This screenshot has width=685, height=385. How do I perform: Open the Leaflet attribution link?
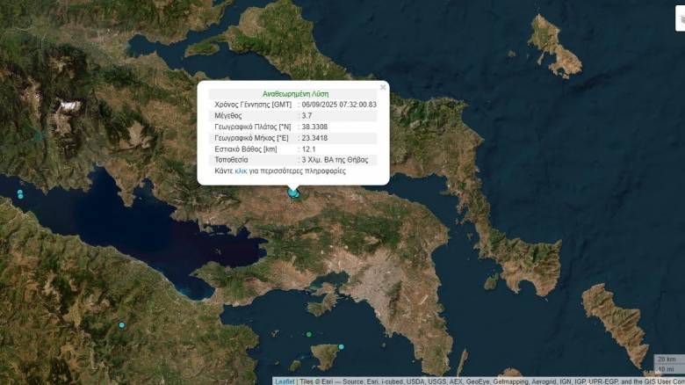coord(285,381)
